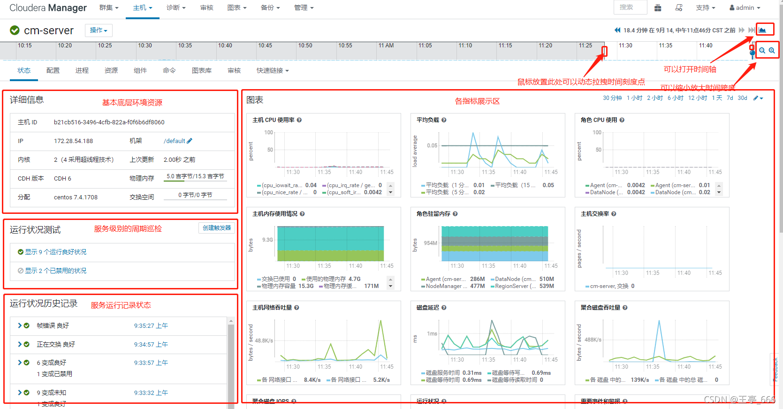
Task: Open the chart edit pencil dropdown
Action: point(758,98)
